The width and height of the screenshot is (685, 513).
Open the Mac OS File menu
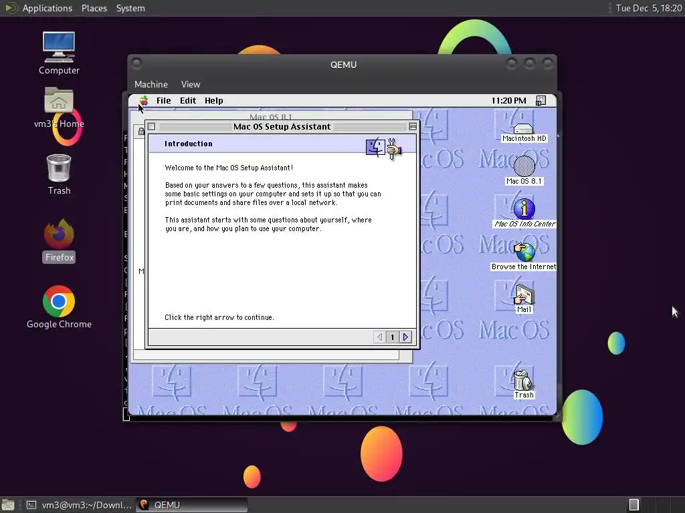[163, 101]
